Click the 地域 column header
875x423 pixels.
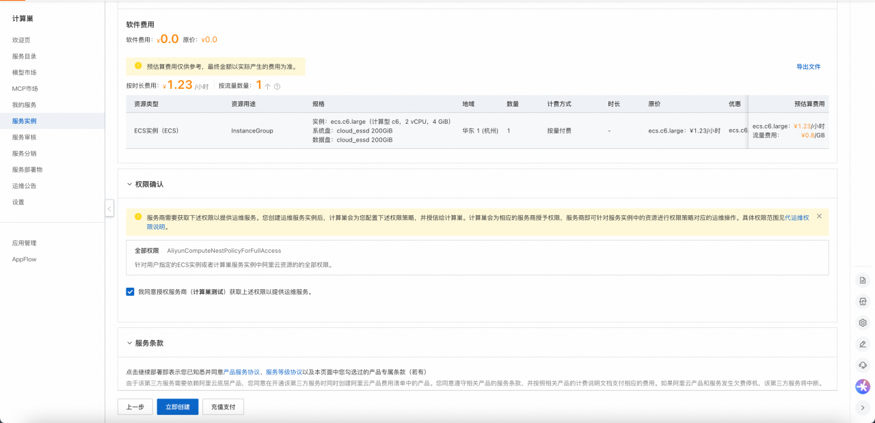[468, 104]
